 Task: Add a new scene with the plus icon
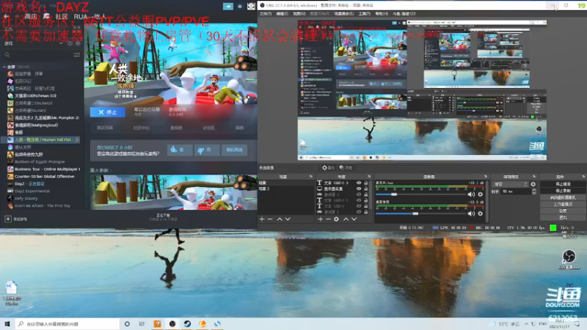262,219
